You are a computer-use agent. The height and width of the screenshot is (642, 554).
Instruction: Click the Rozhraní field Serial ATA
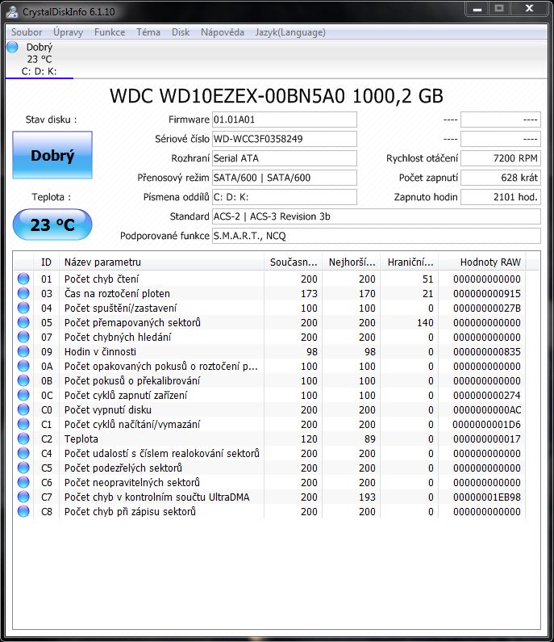pos(285,158)
